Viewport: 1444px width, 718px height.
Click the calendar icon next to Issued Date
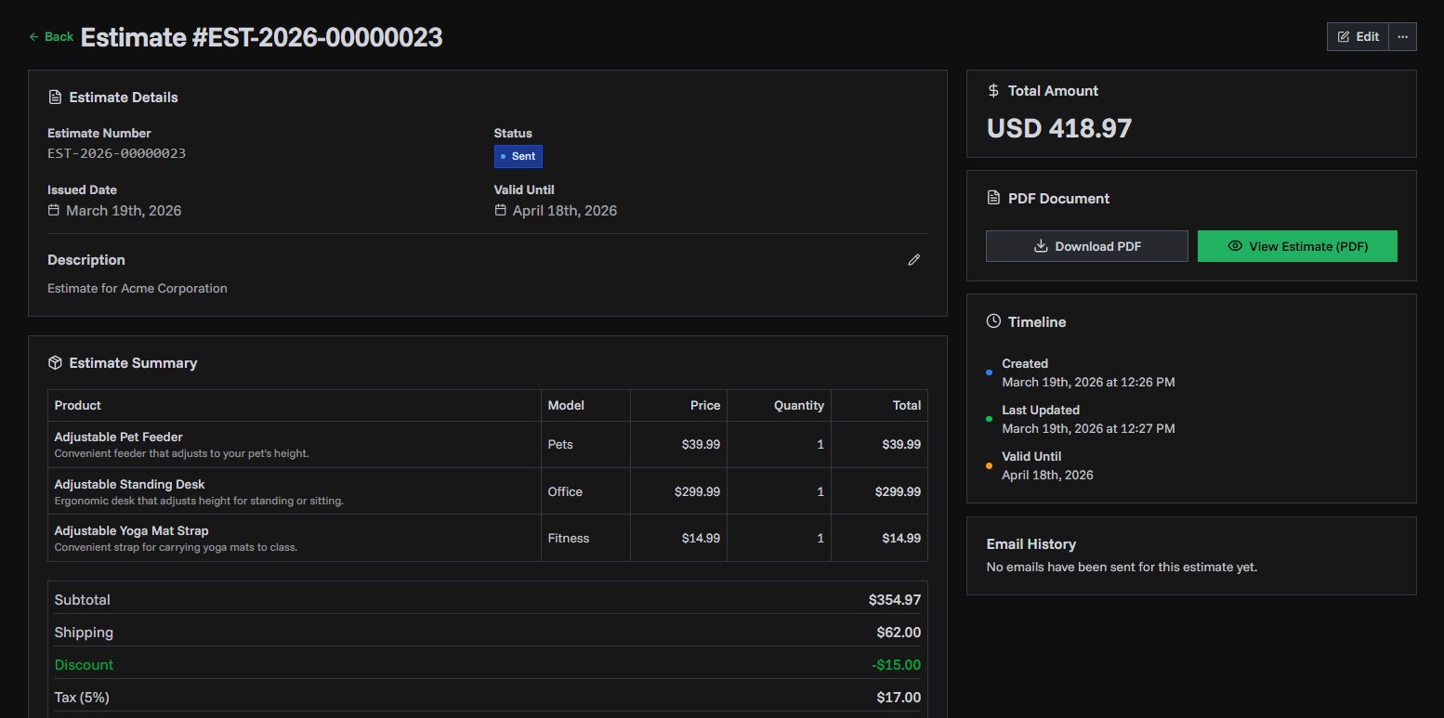click(53, 211)
